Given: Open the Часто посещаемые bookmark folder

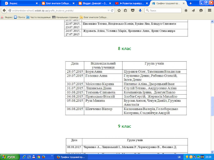Looking at the screenshot, I should tap(38, 17).
